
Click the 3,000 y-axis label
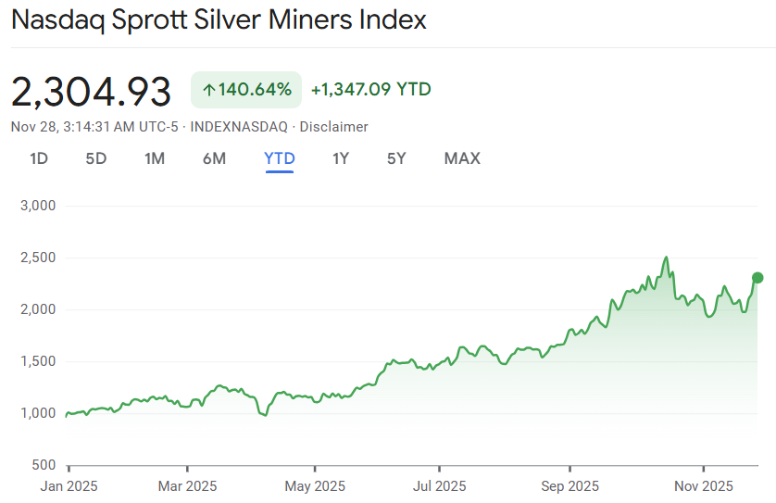pyautogui.click(x=38, y=206)
